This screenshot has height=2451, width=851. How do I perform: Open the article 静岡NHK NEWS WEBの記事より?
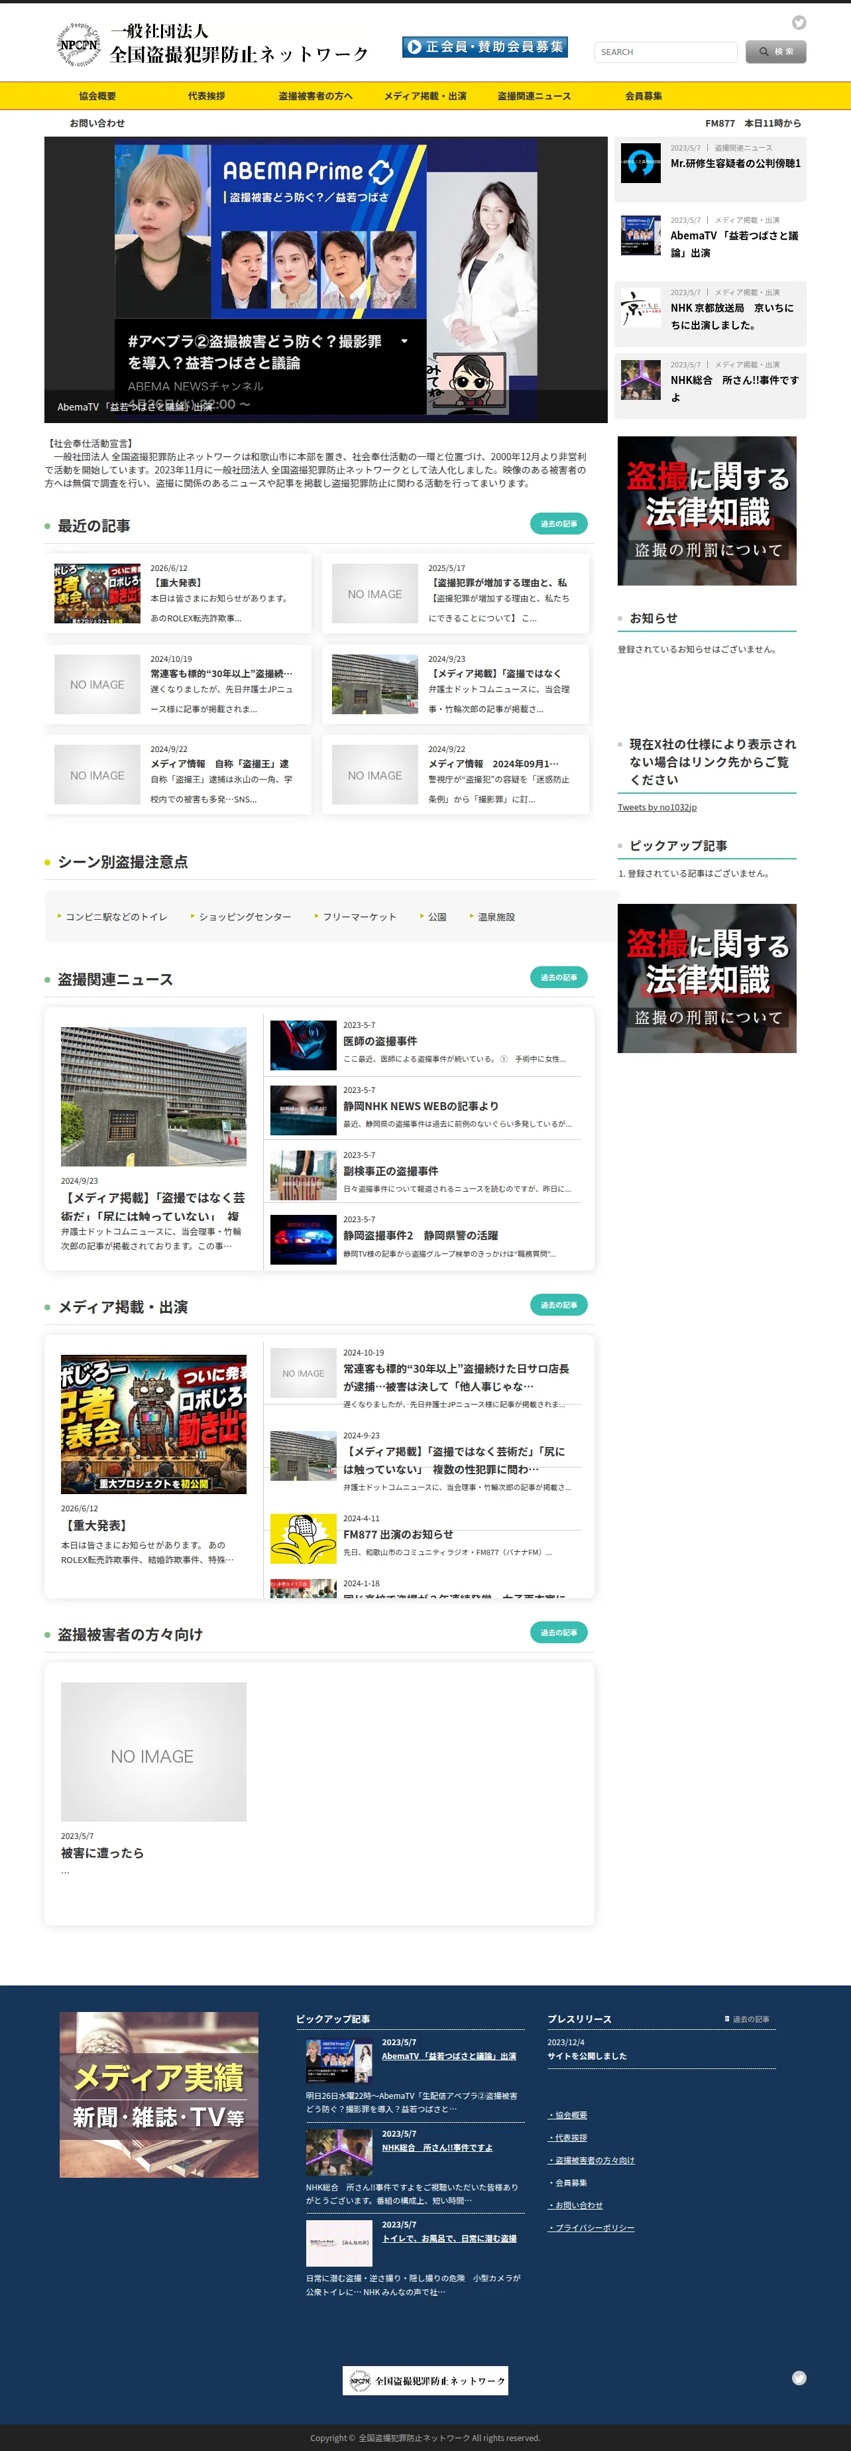(x=422, y=1107)
